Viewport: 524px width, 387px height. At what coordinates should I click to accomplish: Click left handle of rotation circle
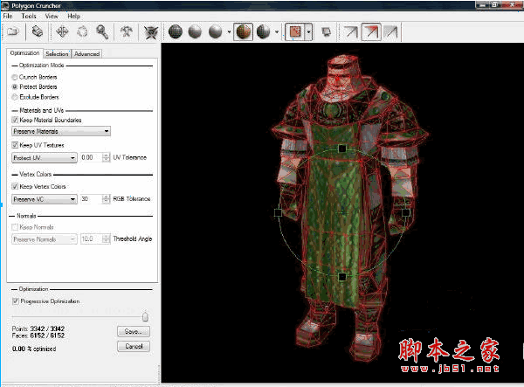[278, 212]
